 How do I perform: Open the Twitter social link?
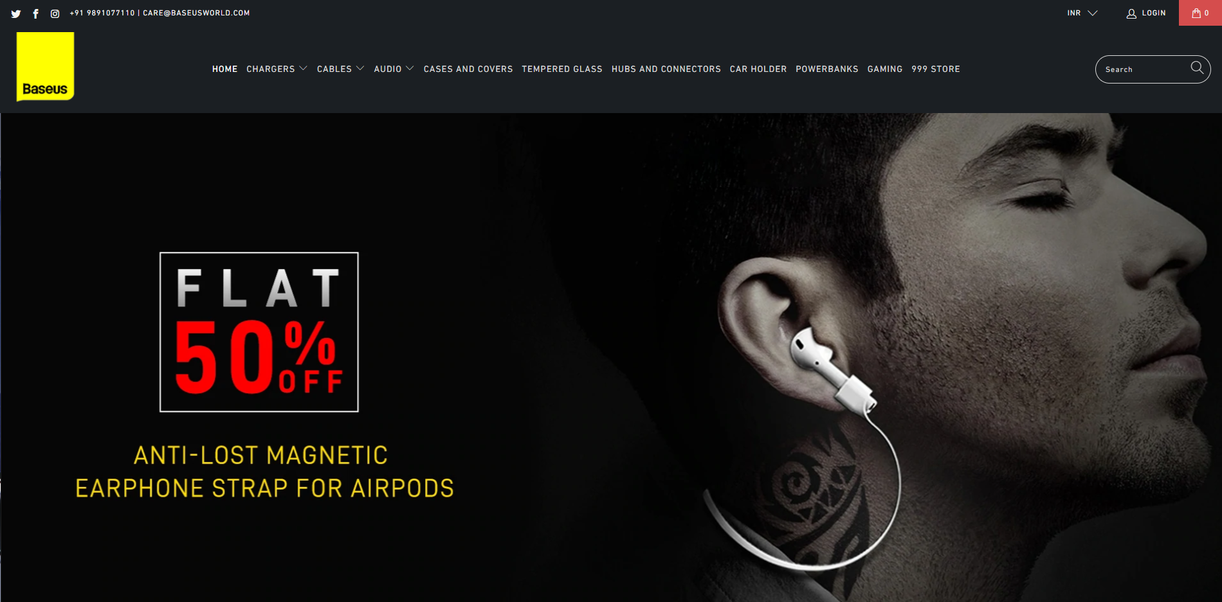point(16,13)
